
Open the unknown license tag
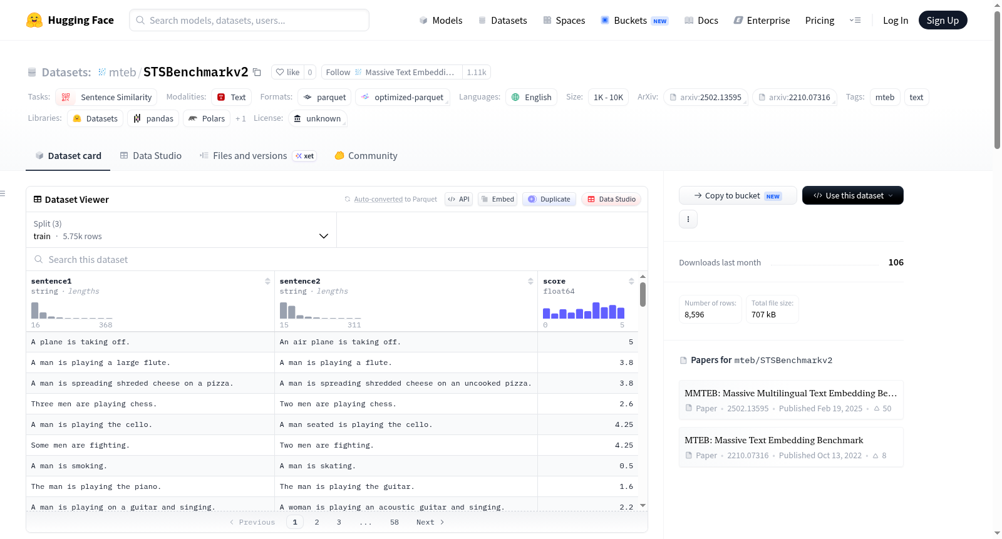tap(318, 118)
